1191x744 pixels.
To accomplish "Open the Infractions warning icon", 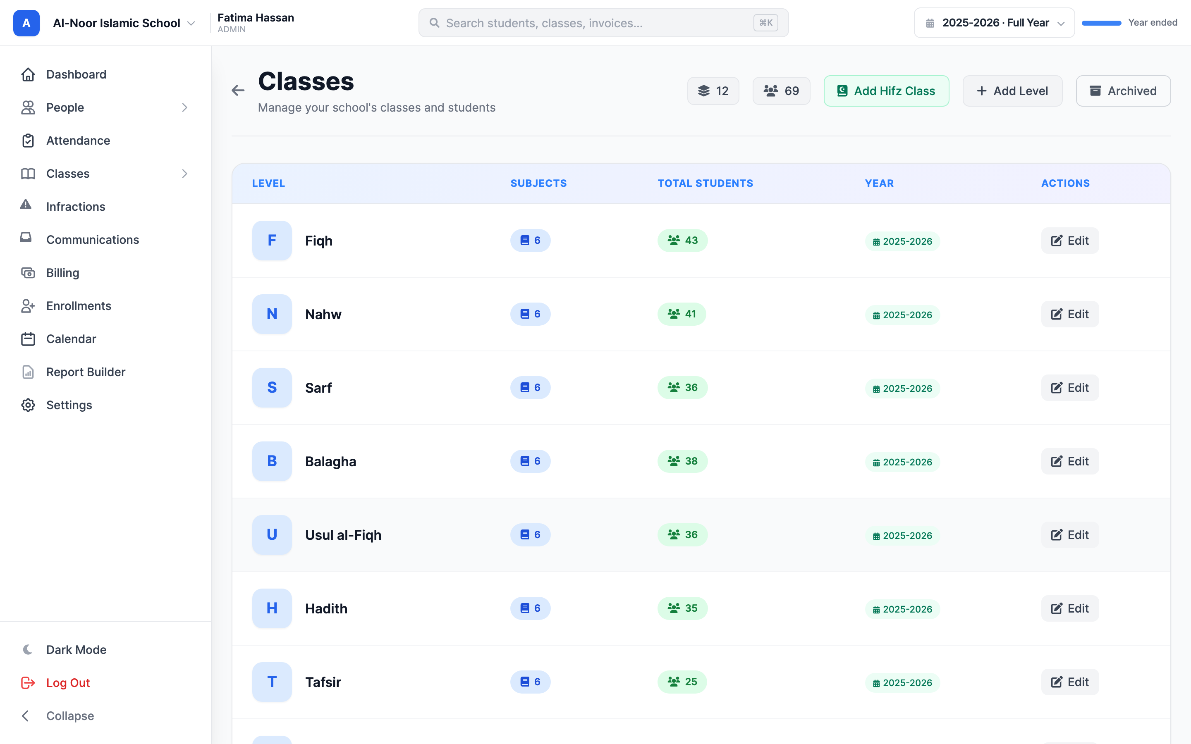I will pos(26,205).
